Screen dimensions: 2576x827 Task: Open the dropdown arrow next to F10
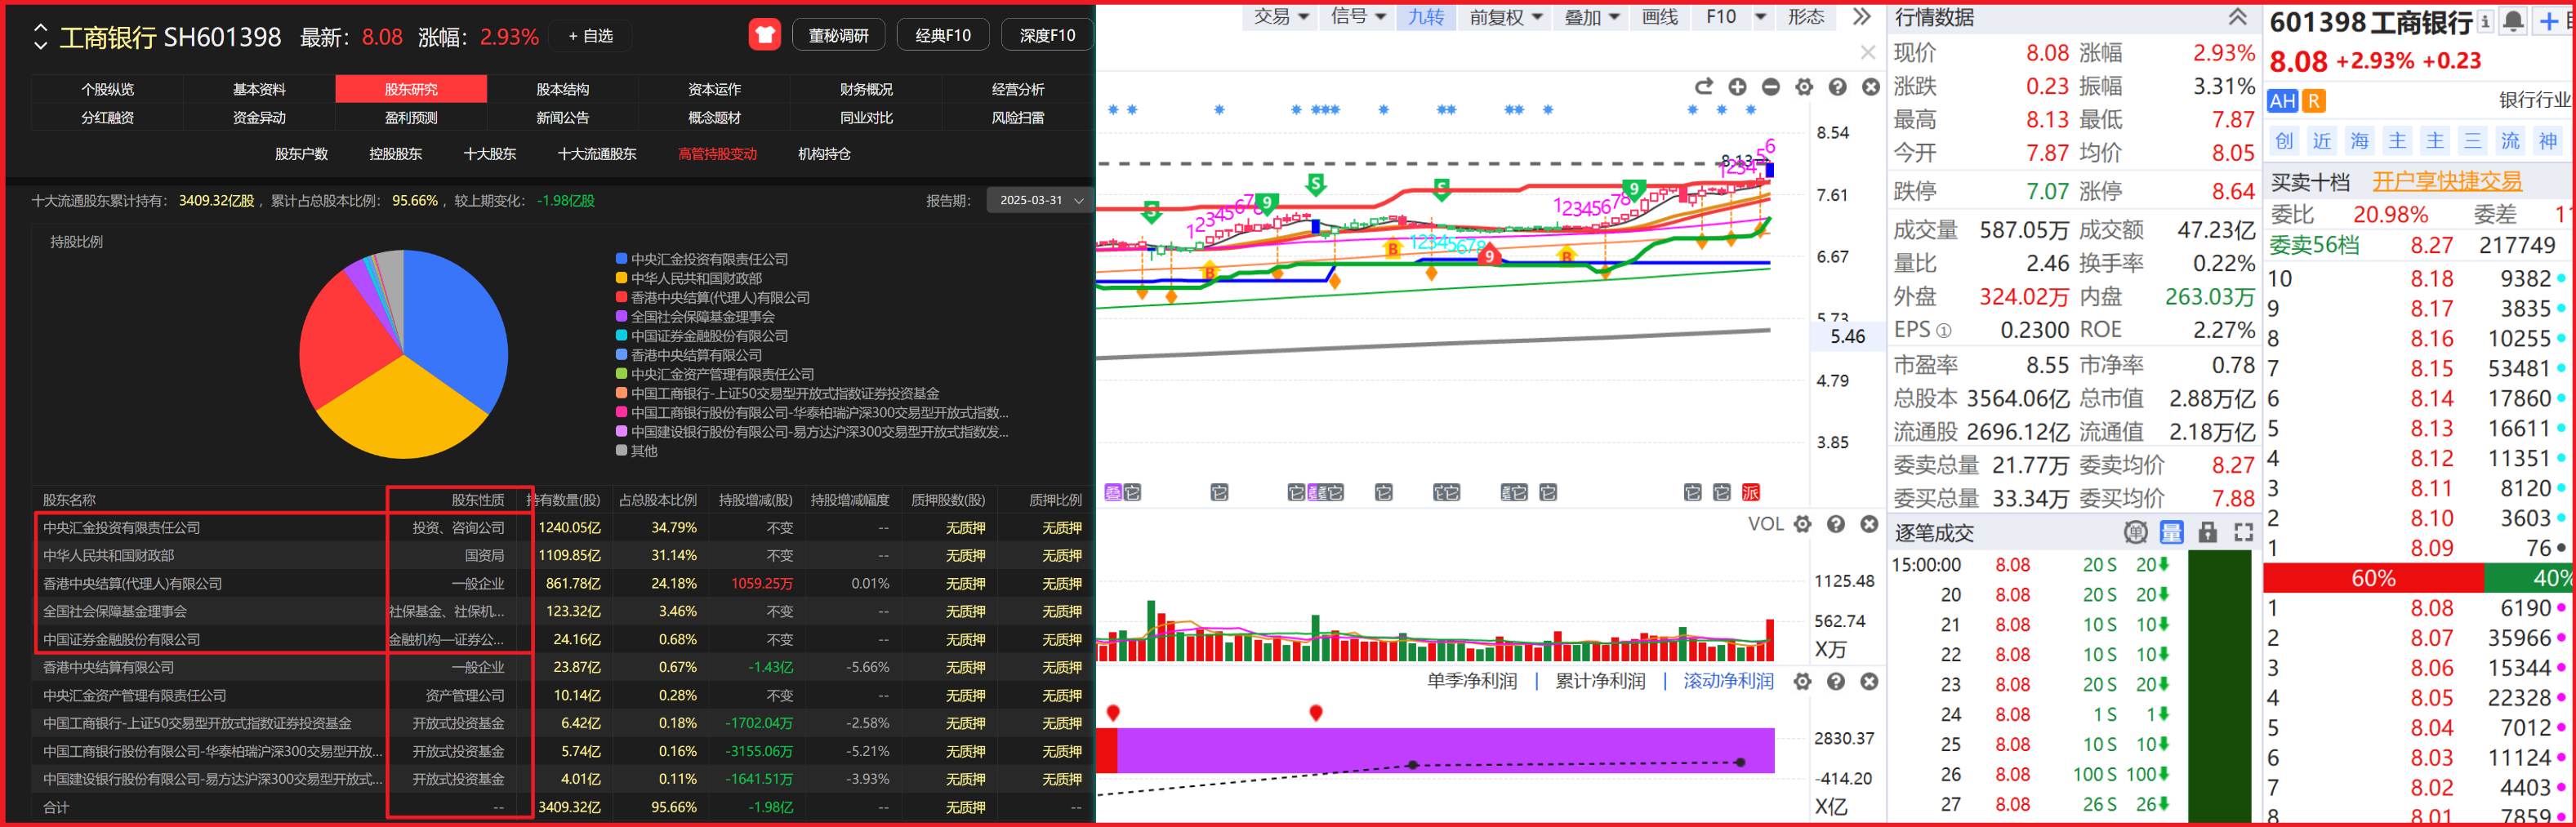1760,16
